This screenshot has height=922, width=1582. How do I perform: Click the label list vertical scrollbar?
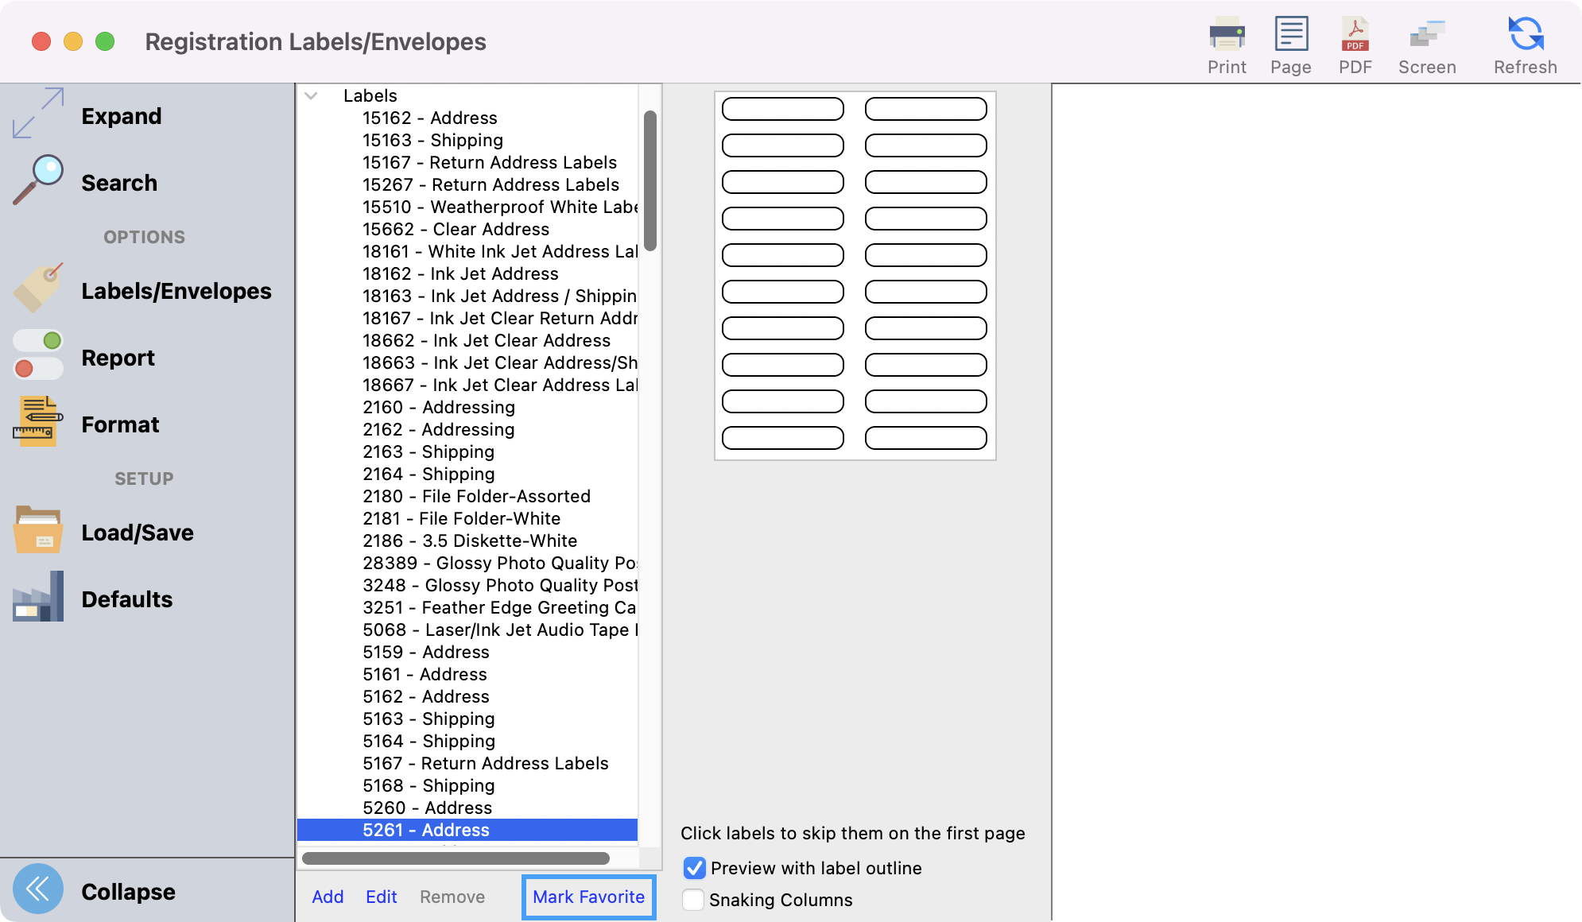[x=649, y=181]
